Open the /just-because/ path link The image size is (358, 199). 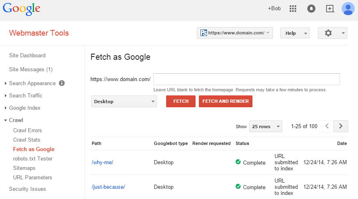[108, 187]
